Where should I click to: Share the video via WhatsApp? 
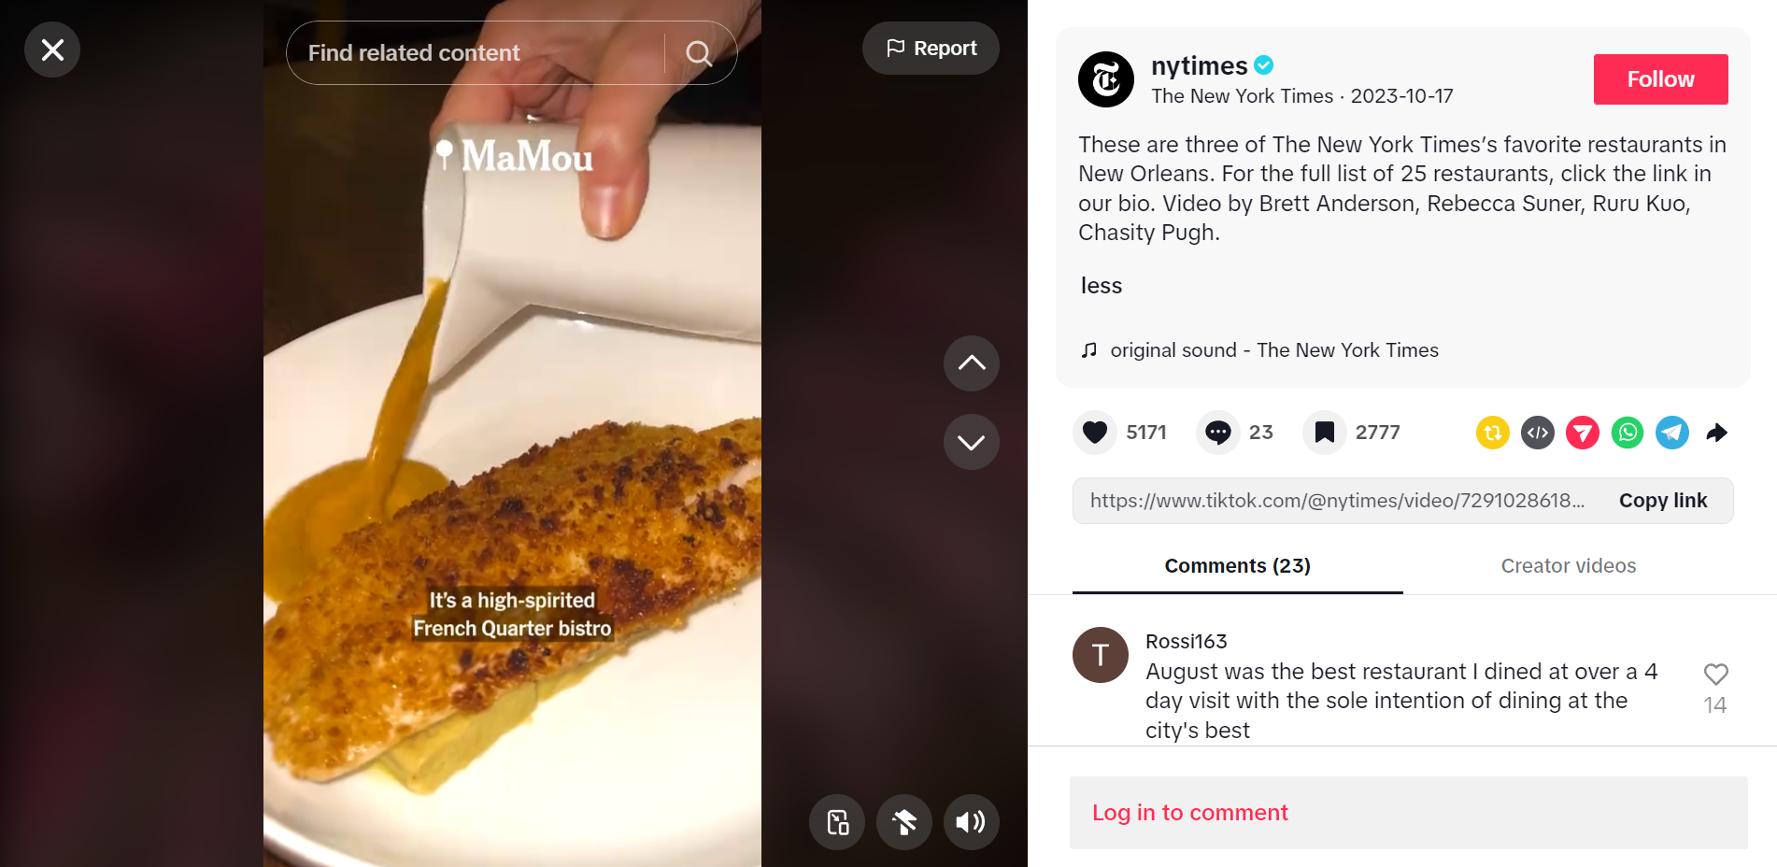1627,433
